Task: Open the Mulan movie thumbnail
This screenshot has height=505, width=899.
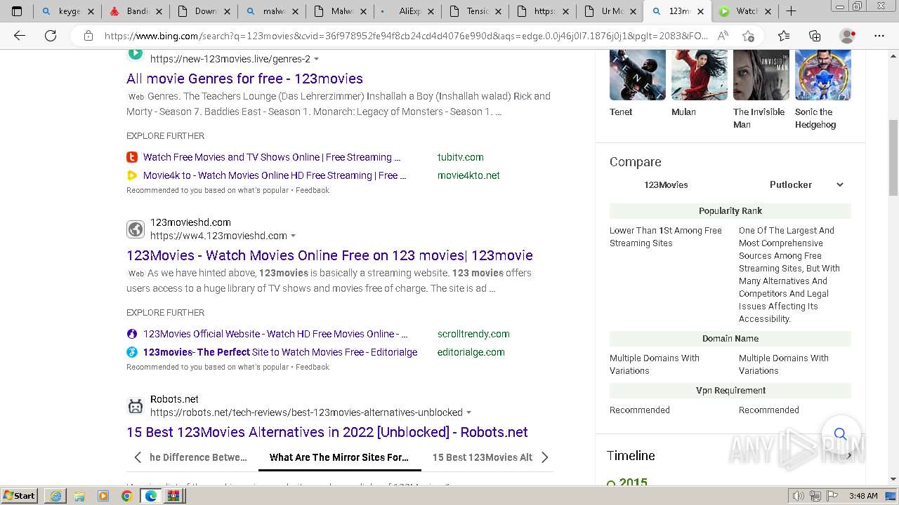Action: [x=700, y=75]
